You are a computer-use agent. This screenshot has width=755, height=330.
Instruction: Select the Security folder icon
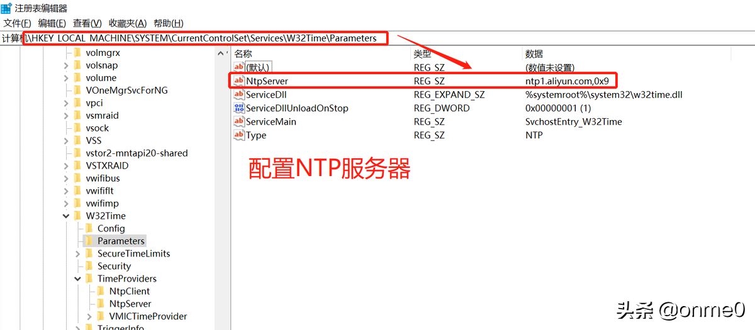pos(89,267)
